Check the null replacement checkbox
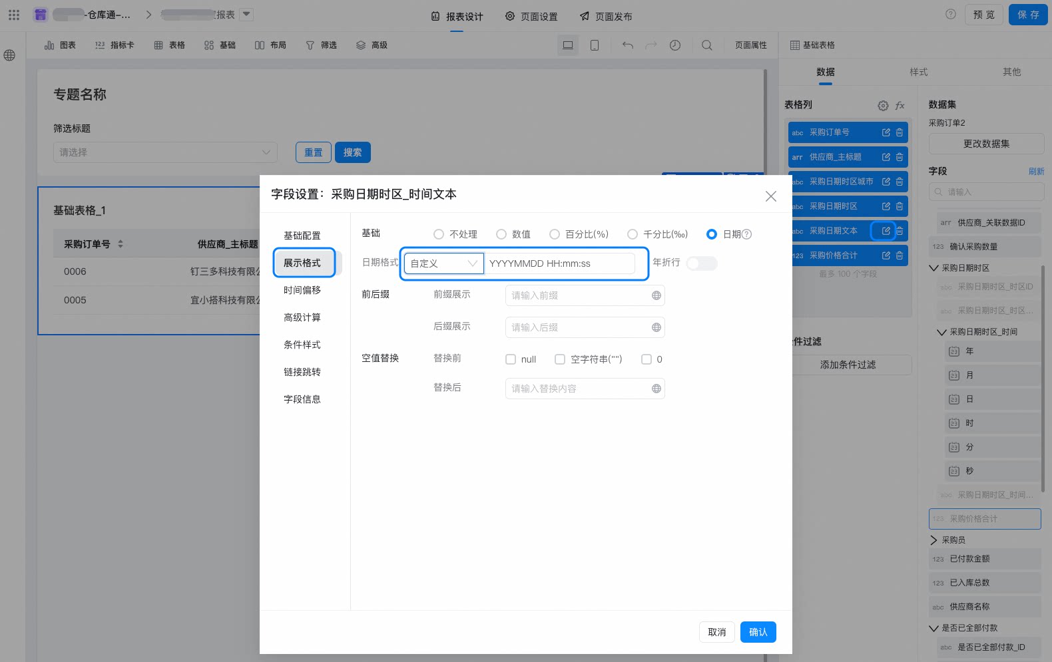This screenshot has height=662, width=1052. pyautogui.click(x=511, y=359)
